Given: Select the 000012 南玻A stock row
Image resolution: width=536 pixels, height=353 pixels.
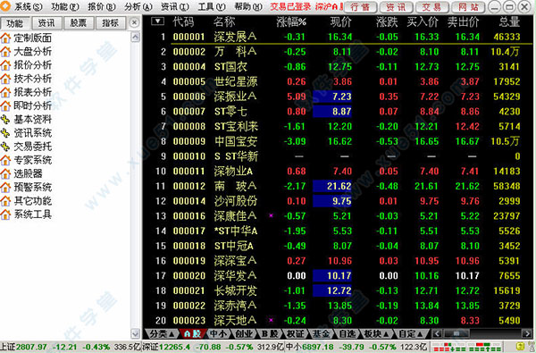Looking at the screenshot, I should click(x=338, y=186).
